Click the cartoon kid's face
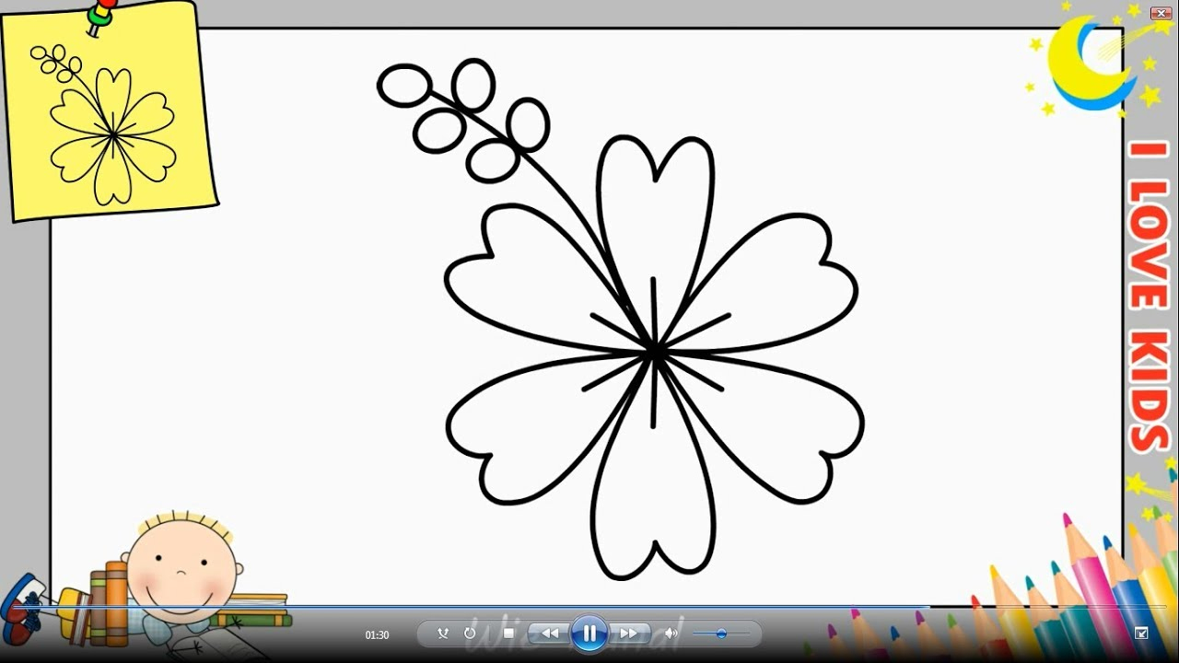The height and width of the screenshot is (663, 1179). 180,566
